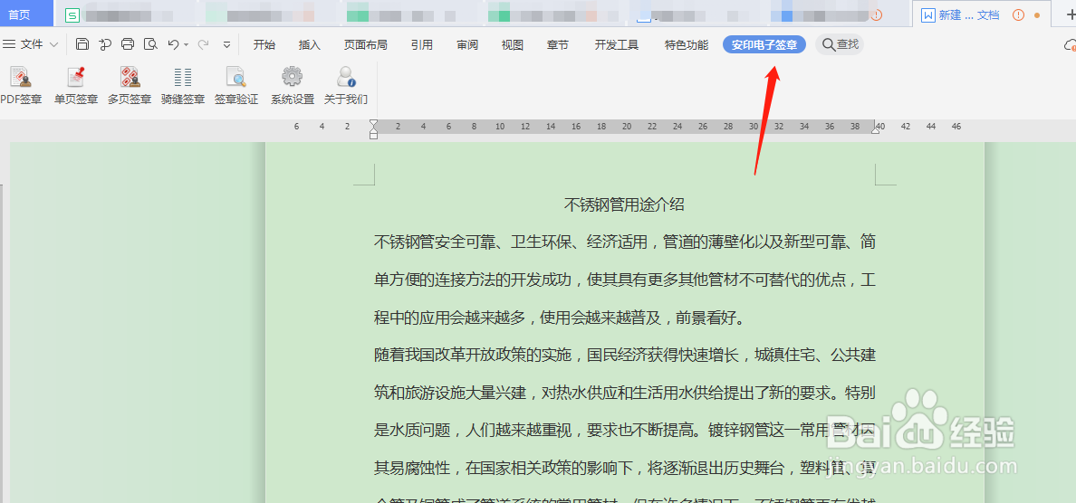The width and height of the screenshot is (1076, 503).
Task: Redo the last undone action
Action: pos(203,44)
